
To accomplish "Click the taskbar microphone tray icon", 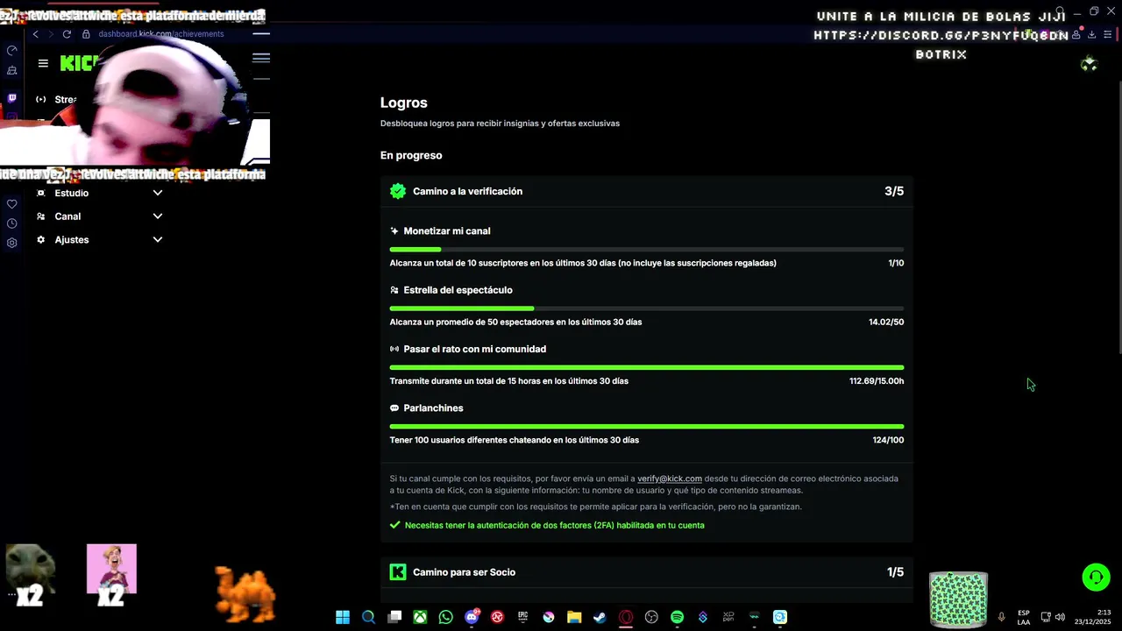I will [1001, 617].
